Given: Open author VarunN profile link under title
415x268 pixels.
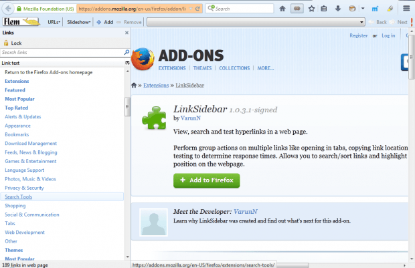Looking at the screenshot, I should [191, 118].
